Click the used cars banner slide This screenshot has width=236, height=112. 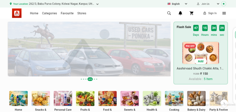[89, 49]
